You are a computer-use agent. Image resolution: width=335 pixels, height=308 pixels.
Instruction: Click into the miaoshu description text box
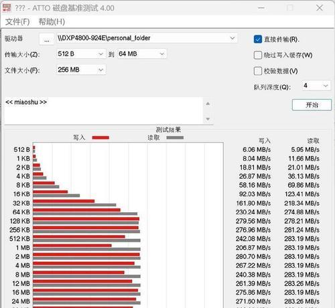tap(104, 110)
